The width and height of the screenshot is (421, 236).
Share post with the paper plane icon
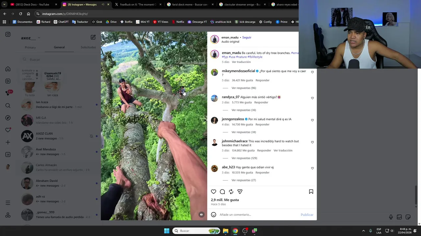pyautogui.click(x=240, y=192)
